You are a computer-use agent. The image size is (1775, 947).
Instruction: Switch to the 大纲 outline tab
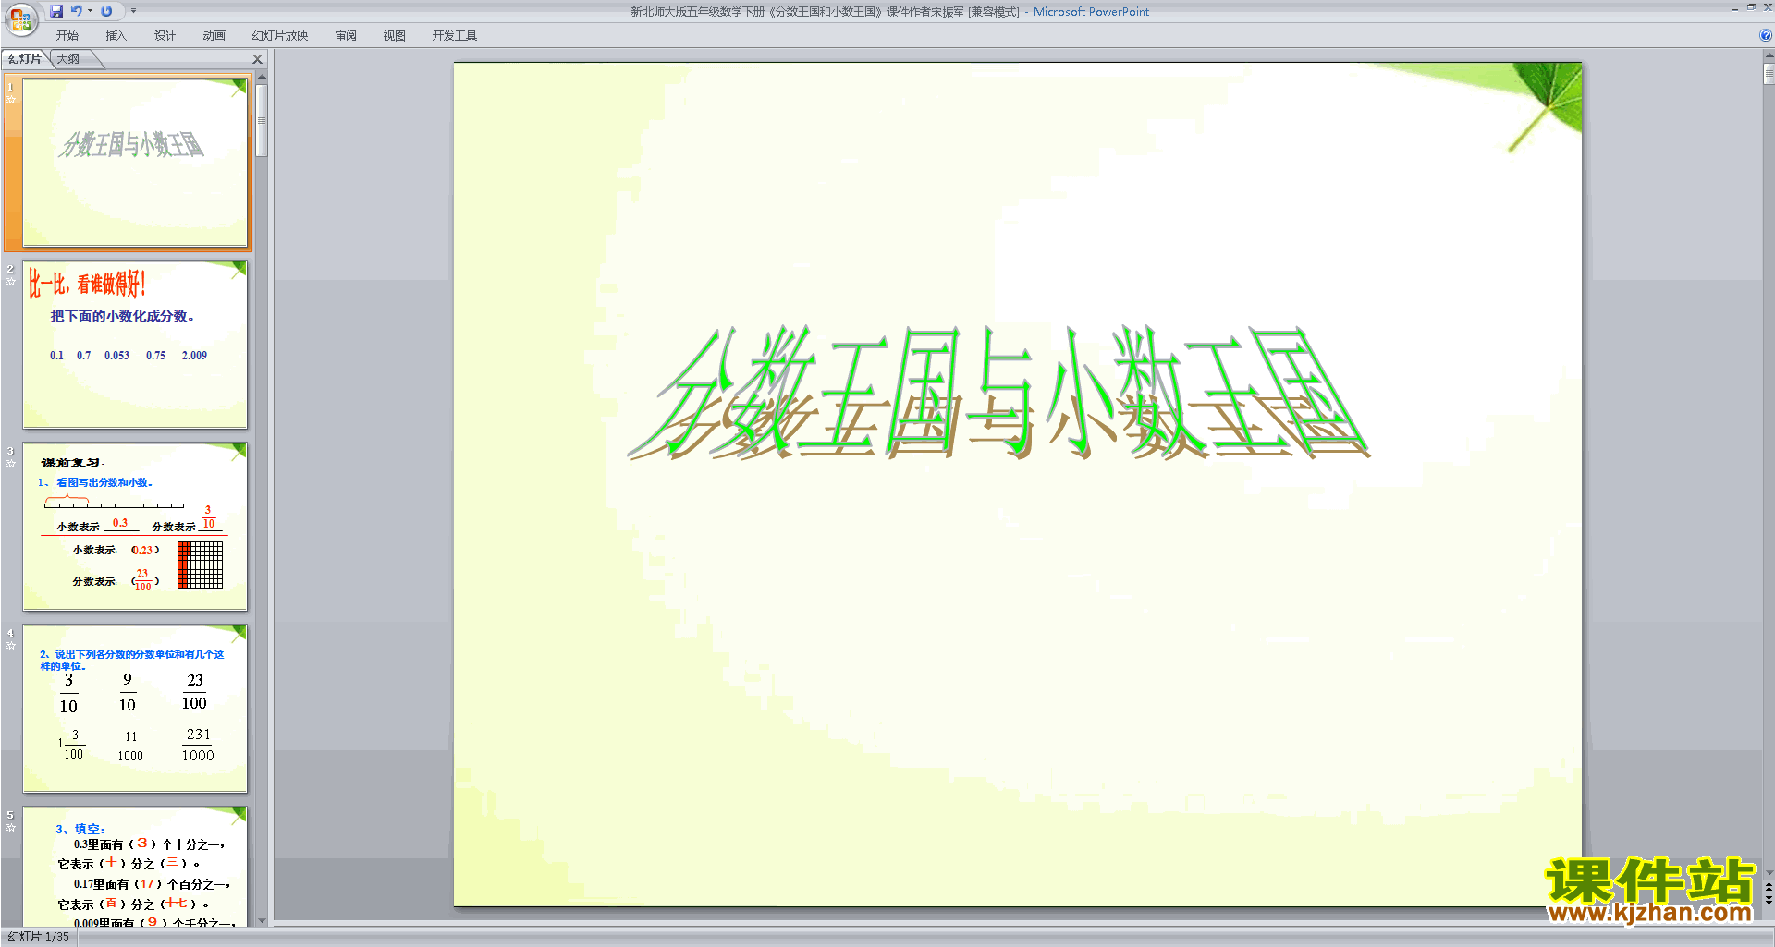pos(68,59)
